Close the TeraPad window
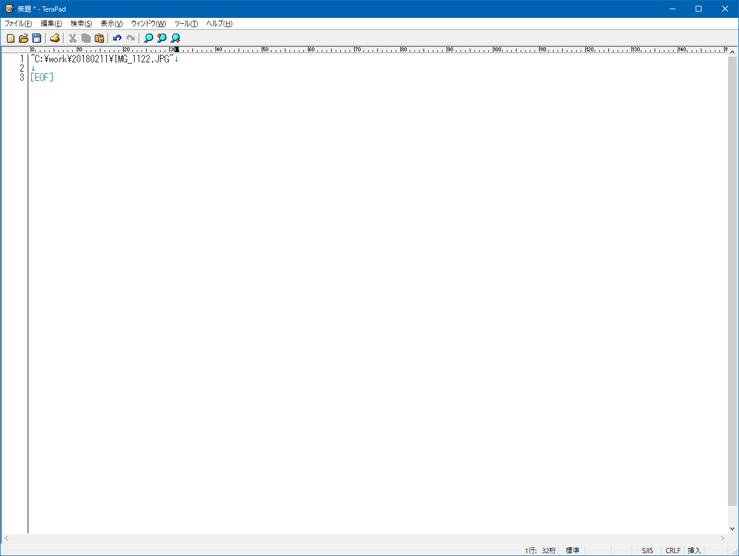739x556 pixels. click(x=725, y=9)
